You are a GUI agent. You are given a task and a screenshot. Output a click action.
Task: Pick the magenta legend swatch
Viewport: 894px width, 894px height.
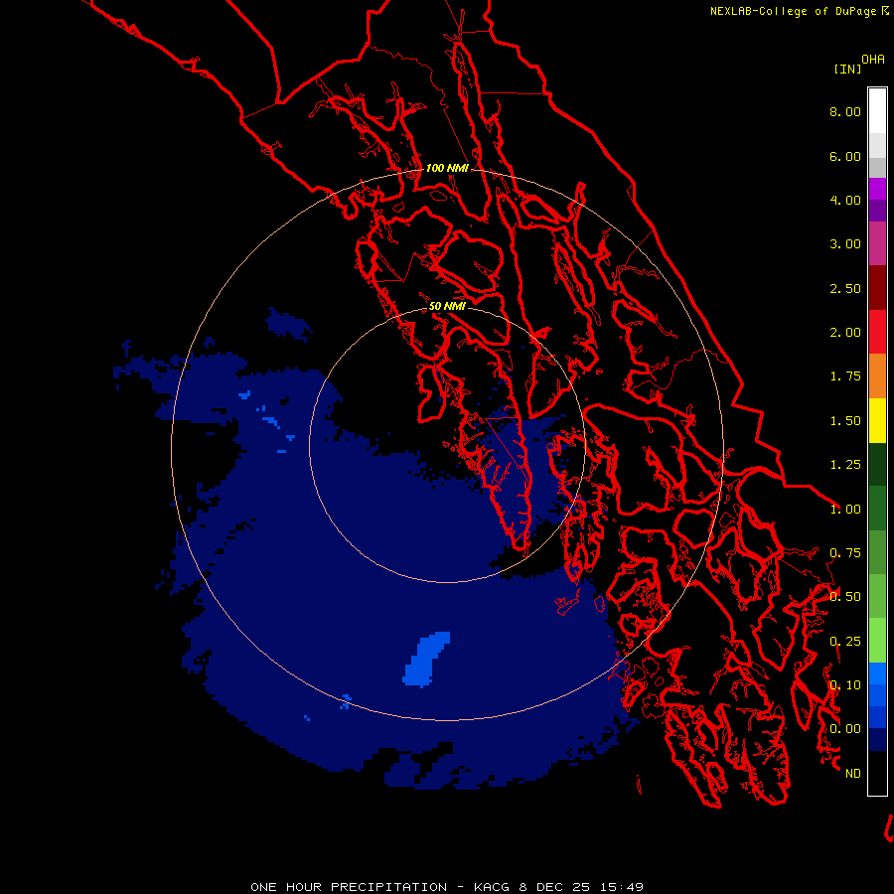click(x=877, y=189)
